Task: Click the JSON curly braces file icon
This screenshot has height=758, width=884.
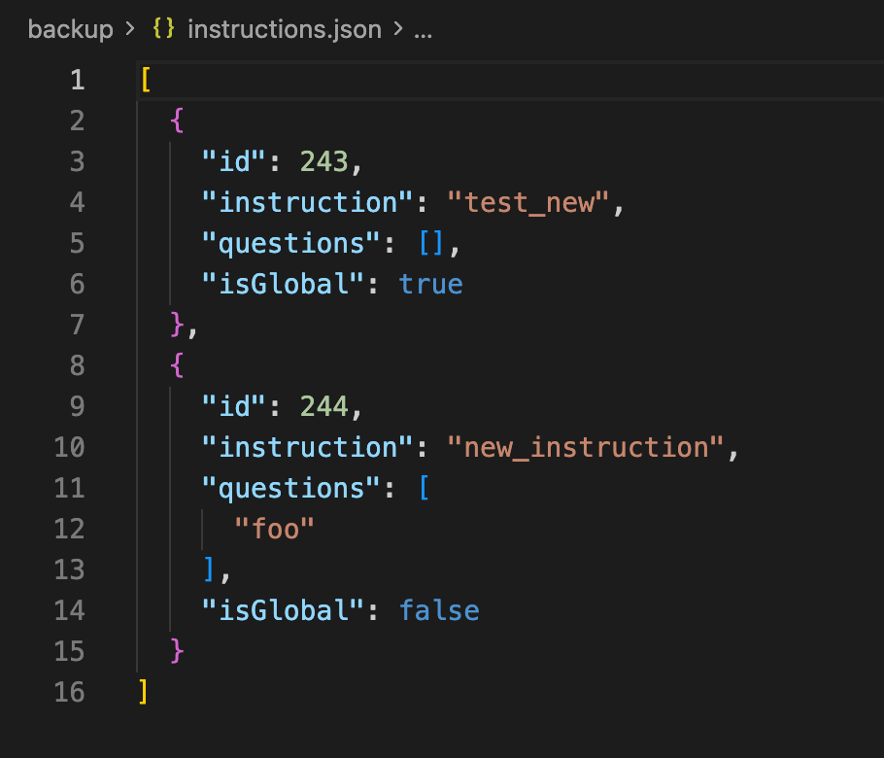Action: point(164,29)
